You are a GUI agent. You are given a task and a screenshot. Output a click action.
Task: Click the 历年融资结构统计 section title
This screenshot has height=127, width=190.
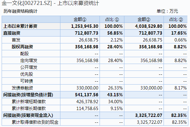(20, 11)
